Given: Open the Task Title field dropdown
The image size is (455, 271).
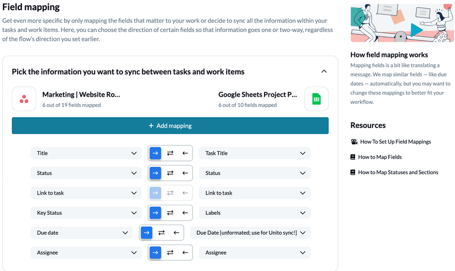Looking at the screenshot, I should pos(255,153).
